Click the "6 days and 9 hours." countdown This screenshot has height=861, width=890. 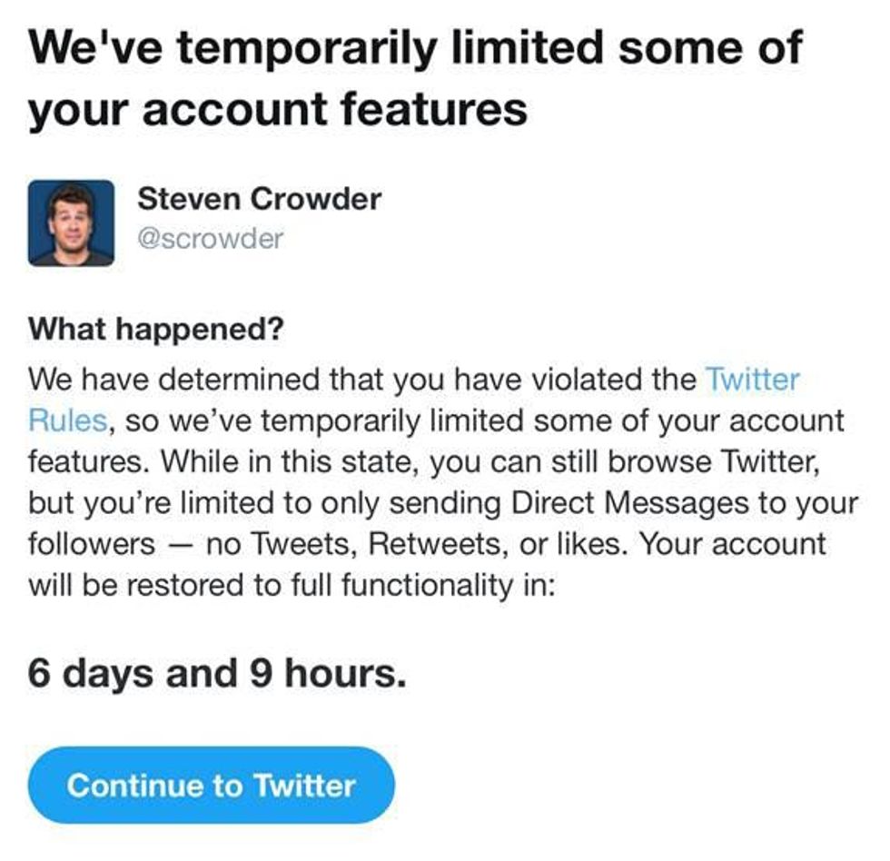point(217,673)
